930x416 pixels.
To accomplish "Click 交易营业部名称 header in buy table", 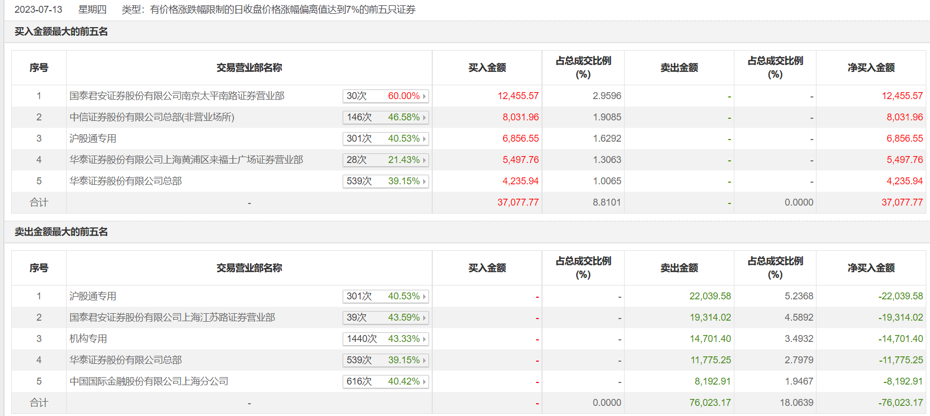I will 249,68.
